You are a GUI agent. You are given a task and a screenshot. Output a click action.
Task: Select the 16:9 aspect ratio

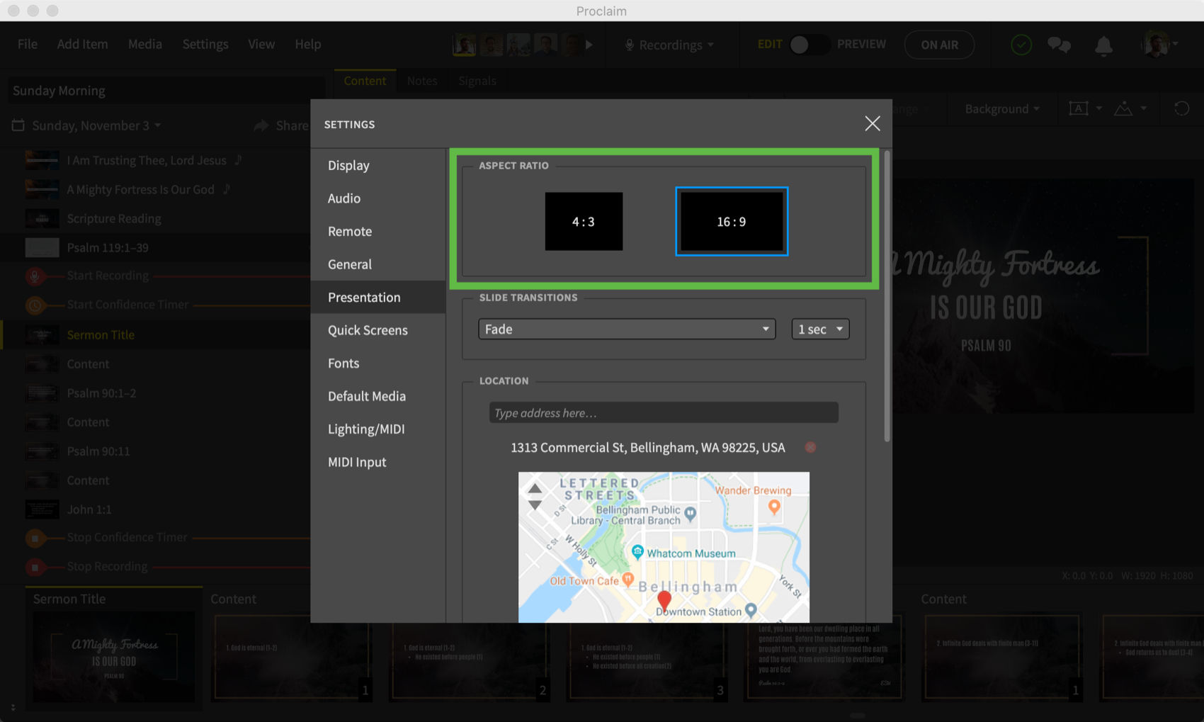coord(731,221)
